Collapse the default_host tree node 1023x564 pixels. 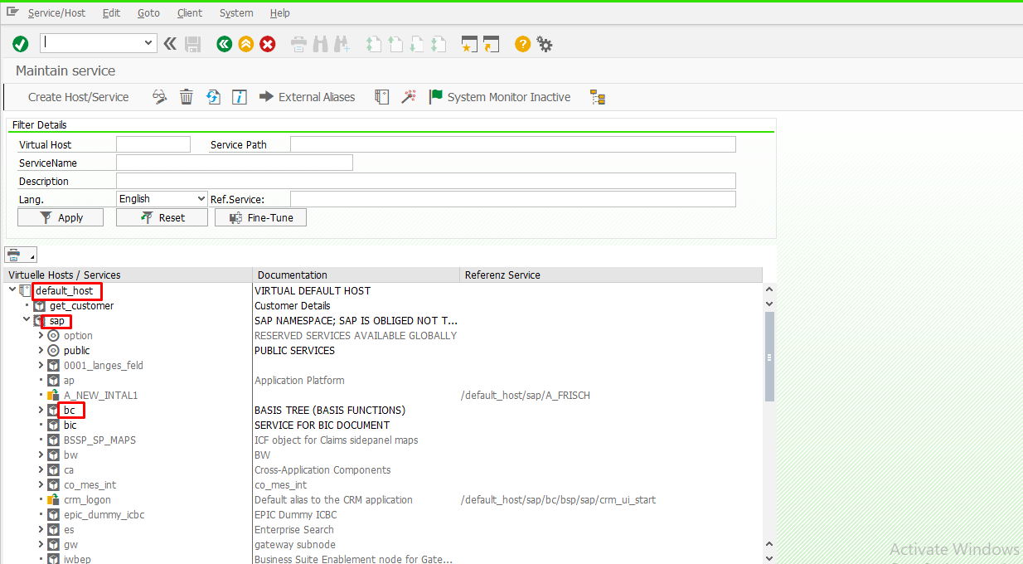click(12, 289)
